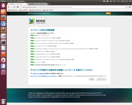Switch to the Chromium dock icon
The width and height of the screenshot is (132, 105).
click(3, 24)
